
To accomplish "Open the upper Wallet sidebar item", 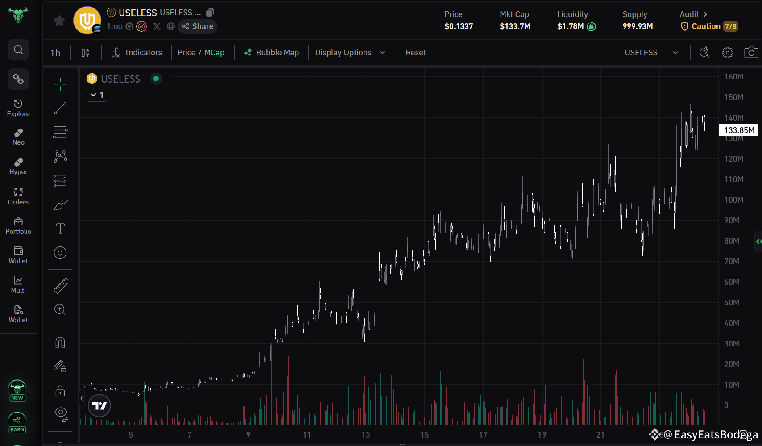I will pyautogui.click(x=18, y=255).
